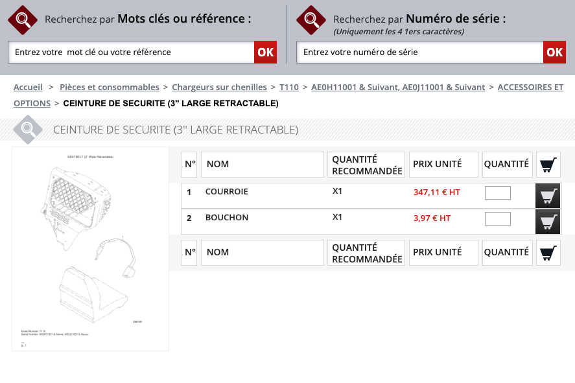Image resolution: width=575 pixels, height=383 pixels.
Task: Click the cart icon in bottom table header
Action: point(548,253)
